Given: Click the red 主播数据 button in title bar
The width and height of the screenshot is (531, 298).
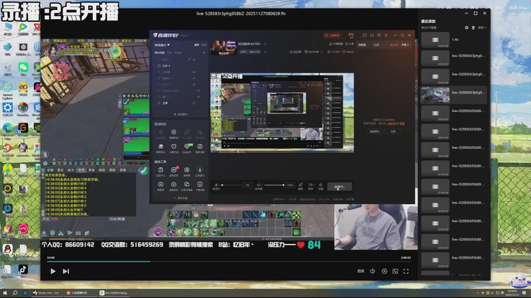Looking at the screenshot, I should click(x=332, y=36).
